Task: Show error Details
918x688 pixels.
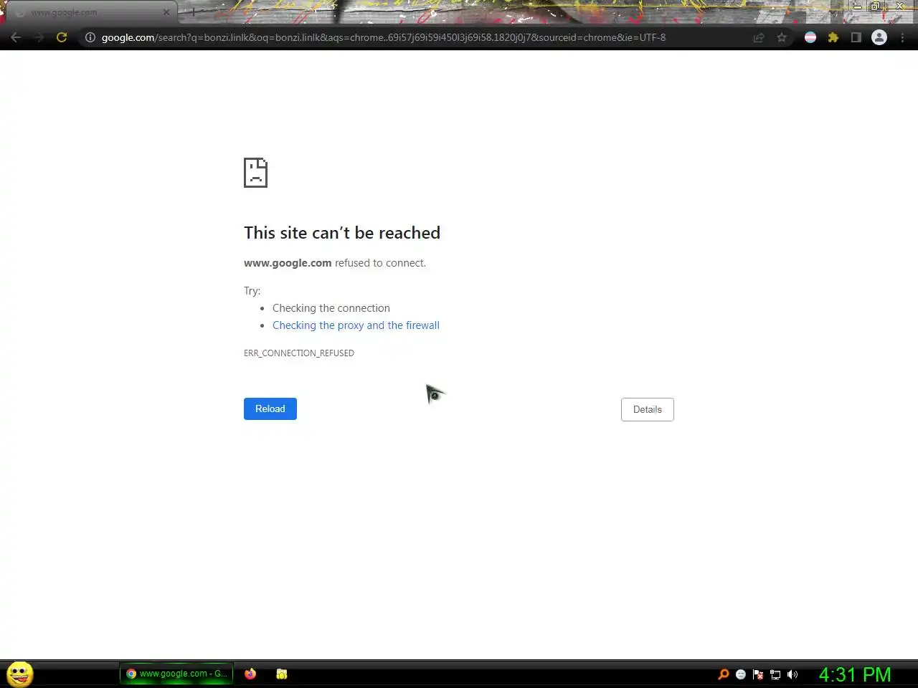Action: click(x=648, y=409)
